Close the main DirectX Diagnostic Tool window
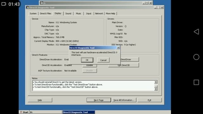The width and height of the screenshot is (203, 114). (162, 8)
